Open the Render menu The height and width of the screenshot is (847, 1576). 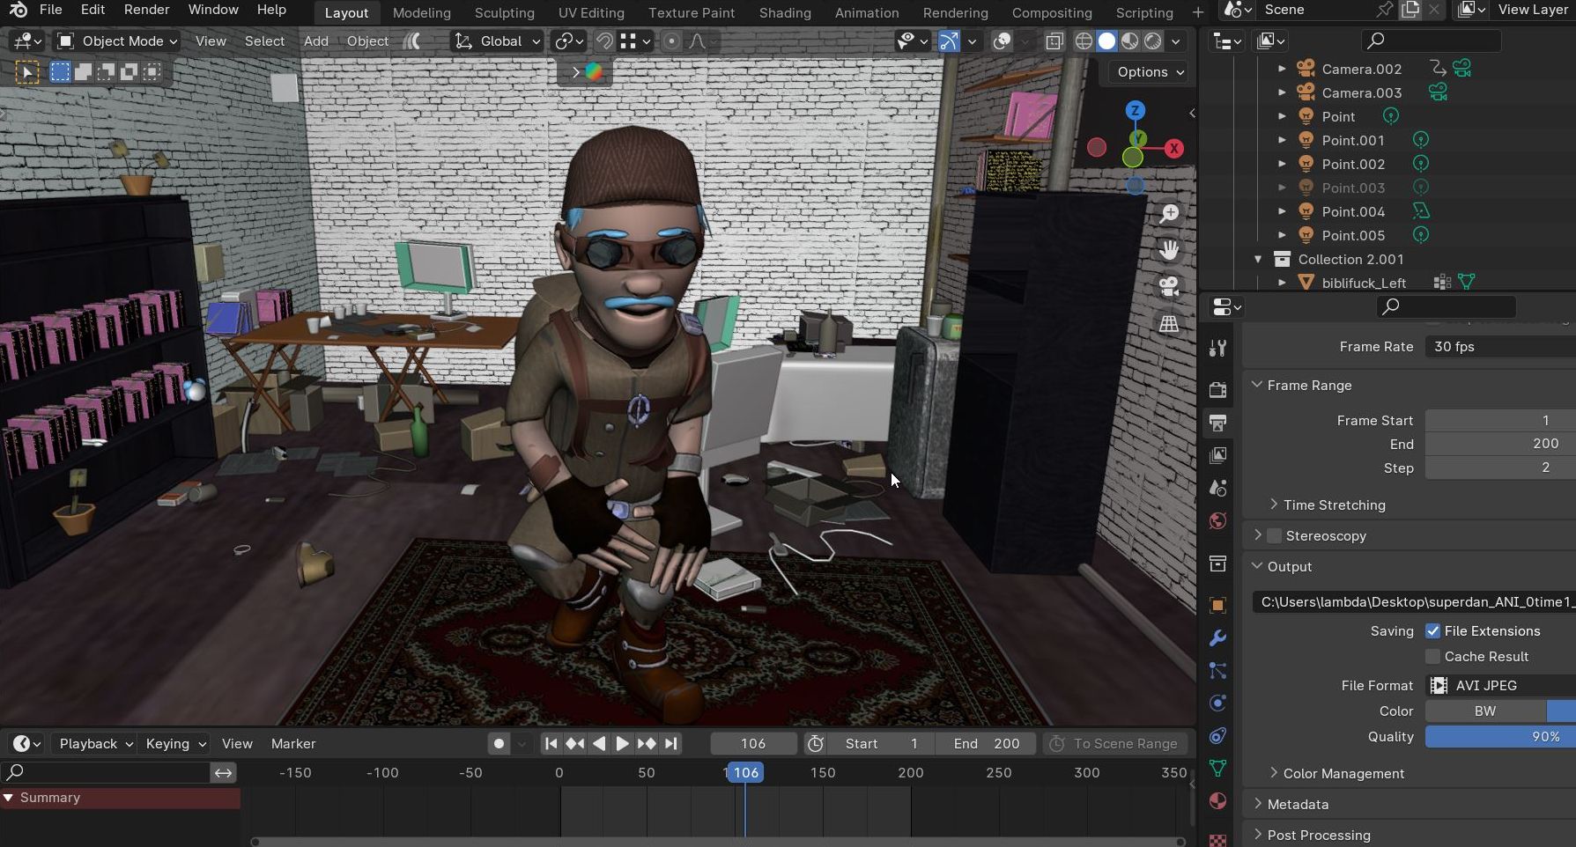(146, 10)
